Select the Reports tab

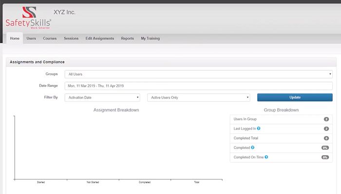pyautogui.click(x=127, y=38)
